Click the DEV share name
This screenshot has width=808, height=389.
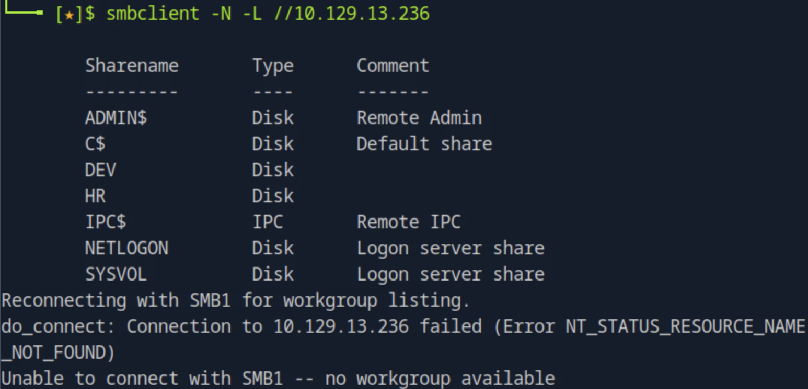tap(100, 170)
